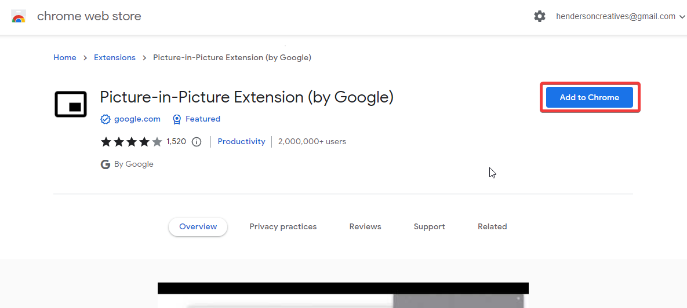Click the extension preview video thumbnail

coord(343,295)
